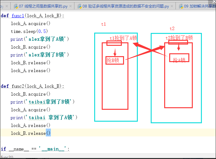Close the 08 验证多线程共享资源 tab
The image size is (216, 159).
172,6
